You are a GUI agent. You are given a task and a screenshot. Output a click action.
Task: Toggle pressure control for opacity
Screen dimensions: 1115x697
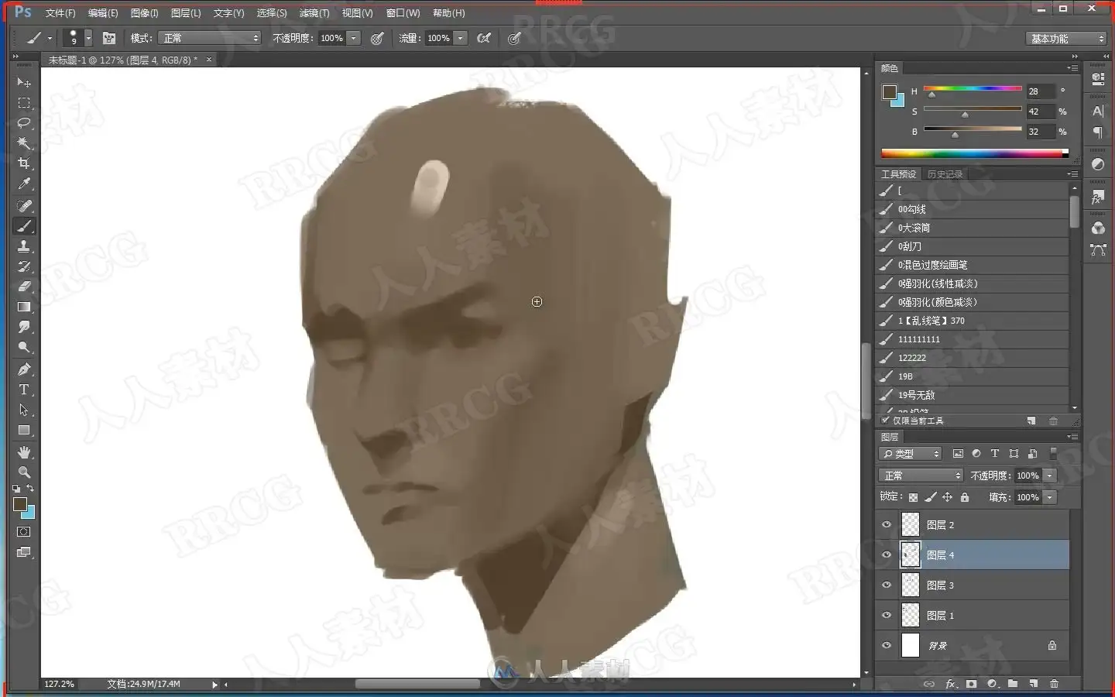point(377,38)
